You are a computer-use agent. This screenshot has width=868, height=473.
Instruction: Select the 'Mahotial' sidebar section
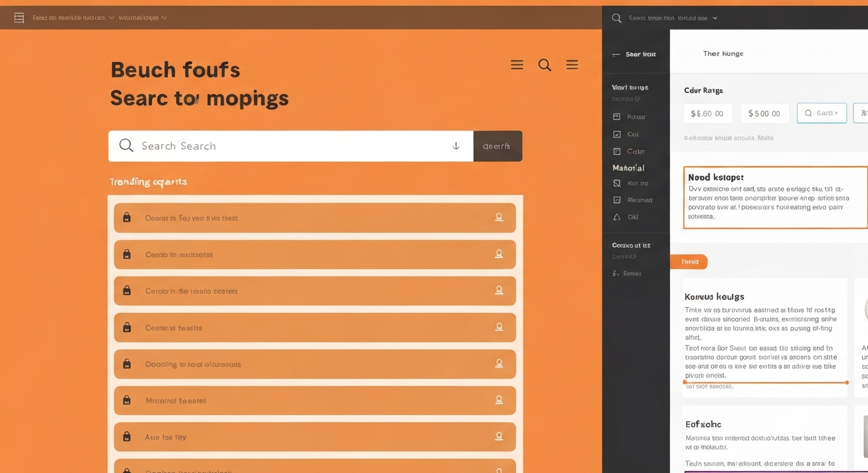tap(628, 168)
